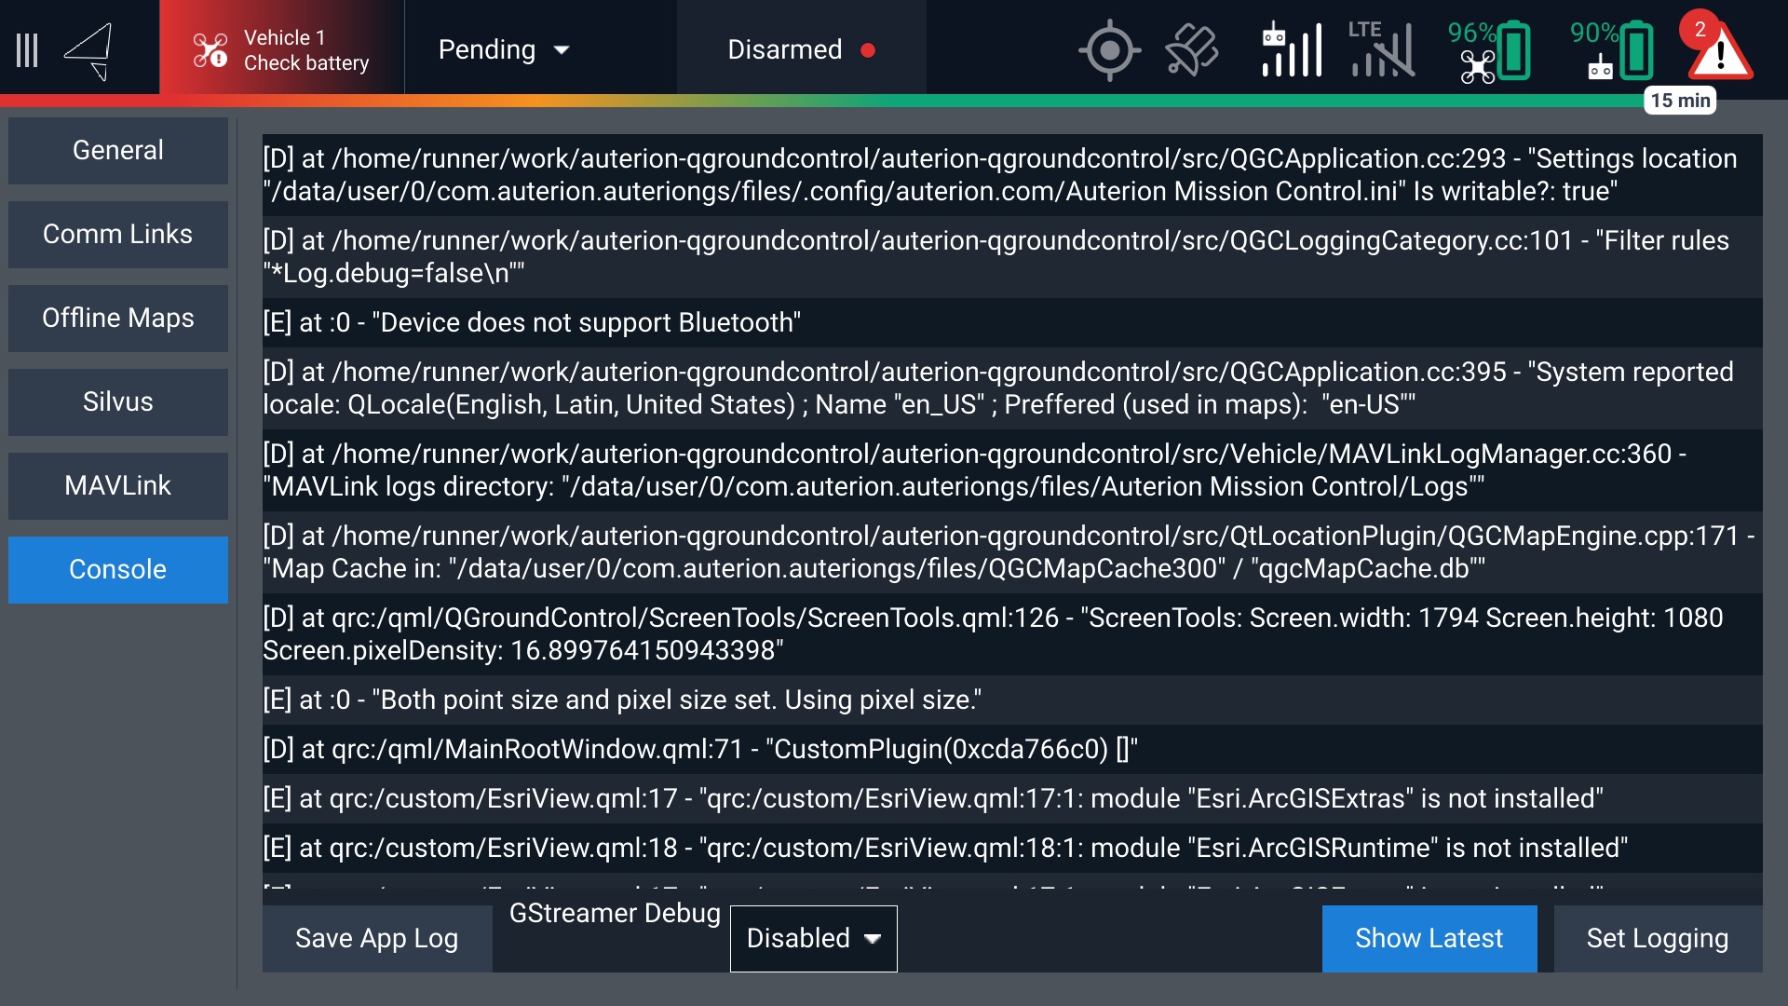Open the remote controller signal strength indicator
The height and width of the screenshot is (1006, 1788).
pyautogui.click(x=1292, y=50)
